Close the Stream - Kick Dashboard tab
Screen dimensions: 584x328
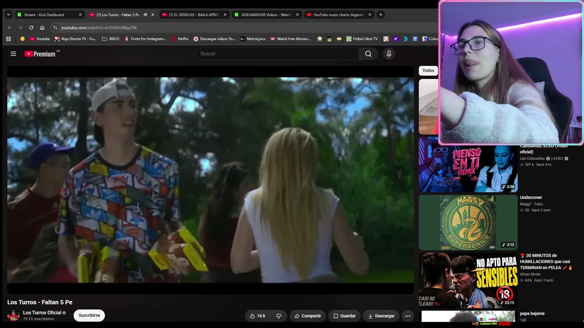(x=80, y=15)
